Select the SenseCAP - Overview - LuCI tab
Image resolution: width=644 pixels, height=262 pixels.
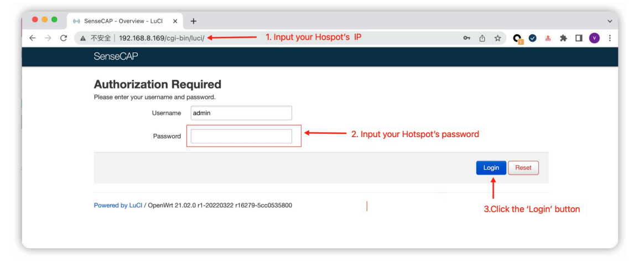pyautogui.click(x=125, y=21)
